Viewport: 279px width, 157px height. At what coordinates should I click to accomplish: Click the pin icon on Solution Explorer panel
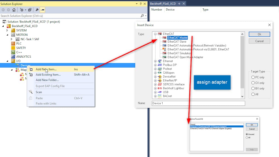pos(141,4)
